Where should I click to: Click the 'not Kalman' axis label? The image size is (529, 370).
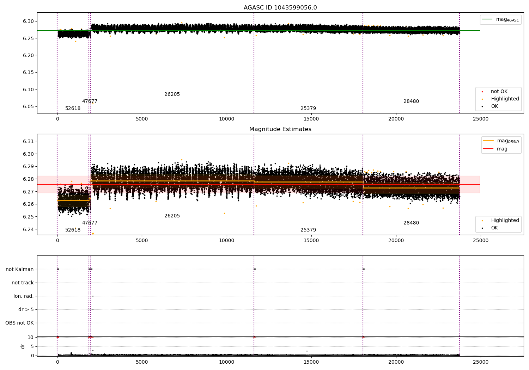pos(20,270)
